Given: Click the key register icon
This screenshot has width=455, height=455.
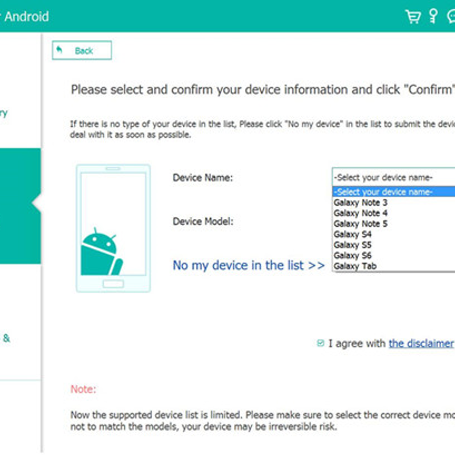Looking at the screenshot, I should [433, 16].
